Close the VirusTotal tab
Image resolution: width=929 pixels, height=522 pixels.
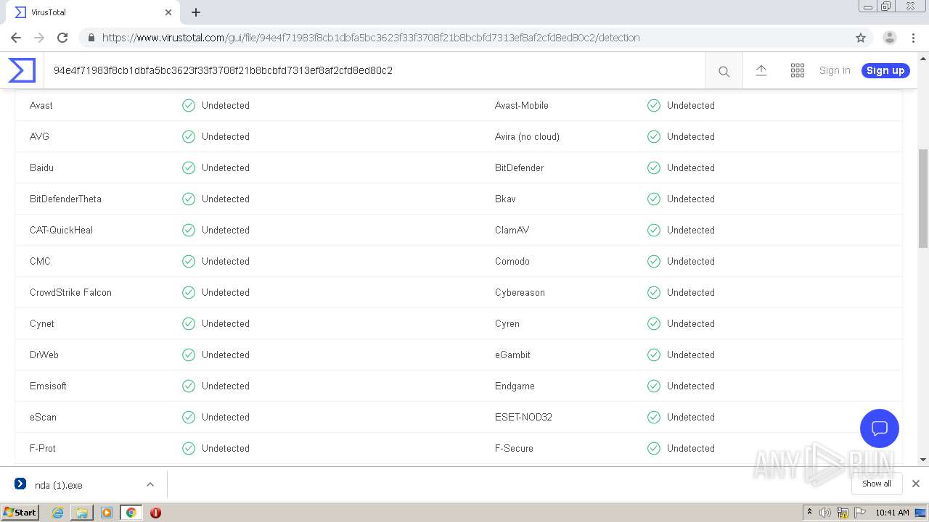(168, 12)
